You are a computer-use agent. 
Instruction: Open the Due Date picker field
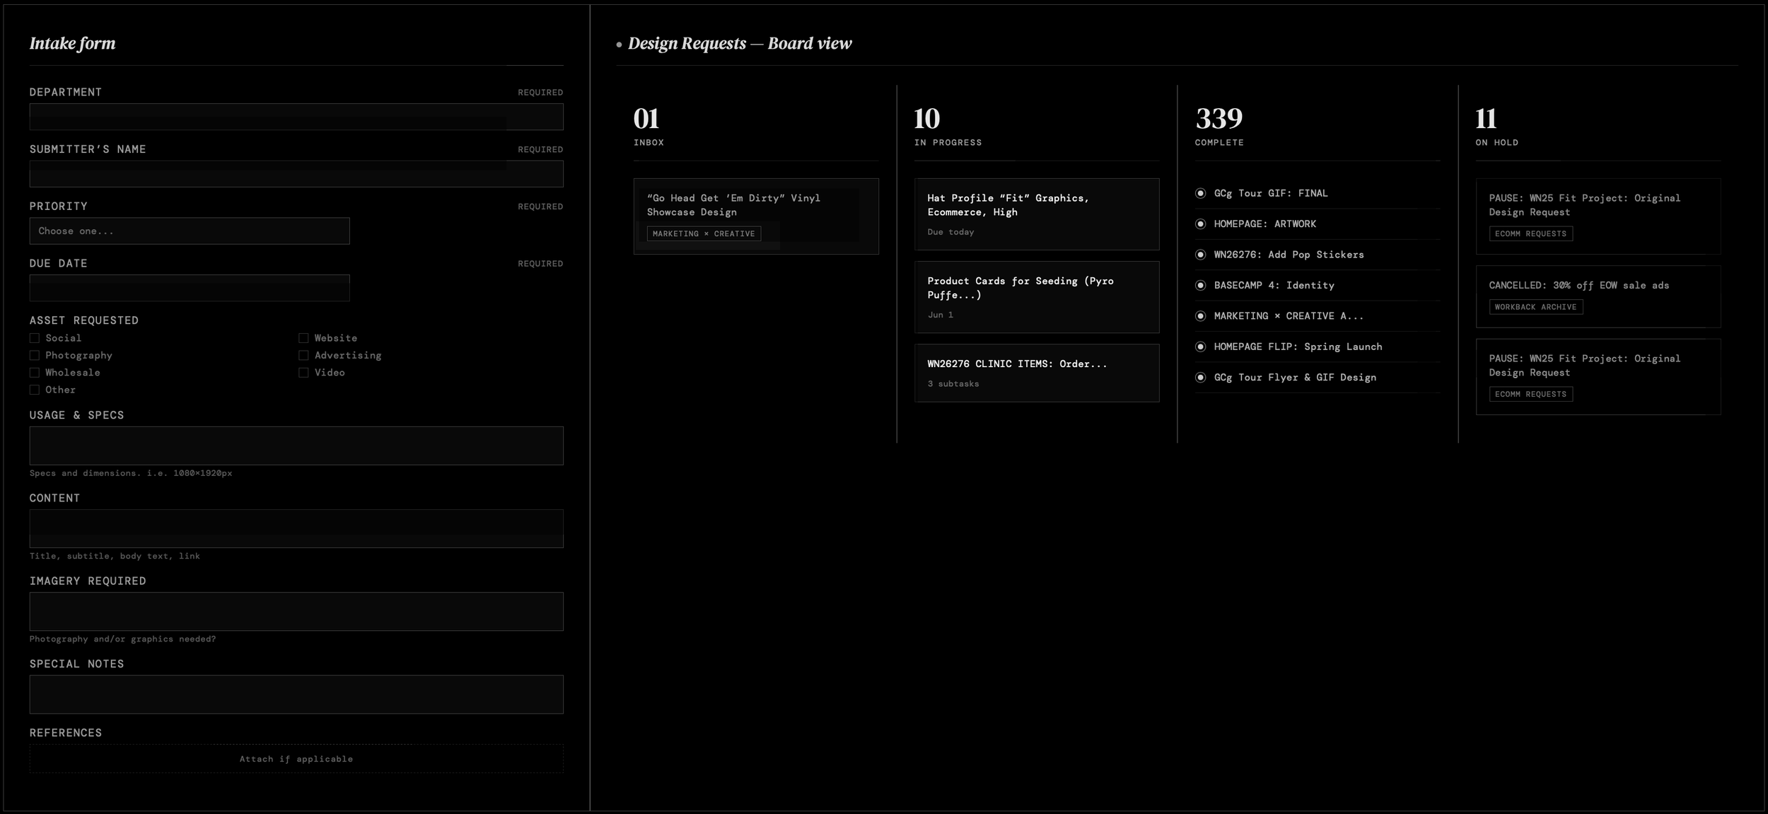190,288
